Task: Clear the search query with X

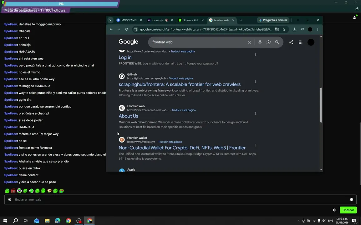Action: click(249, 42)
